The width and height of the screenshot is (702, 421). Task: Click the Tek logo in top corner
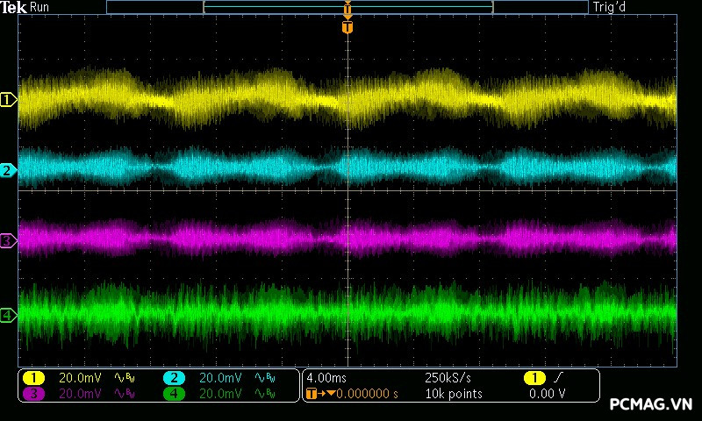pos(15,7)
